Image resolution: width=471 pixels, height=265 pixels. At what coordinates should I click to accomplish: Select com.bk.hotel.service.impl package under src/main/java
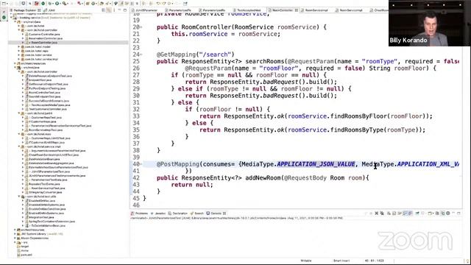tap(41, 59)
